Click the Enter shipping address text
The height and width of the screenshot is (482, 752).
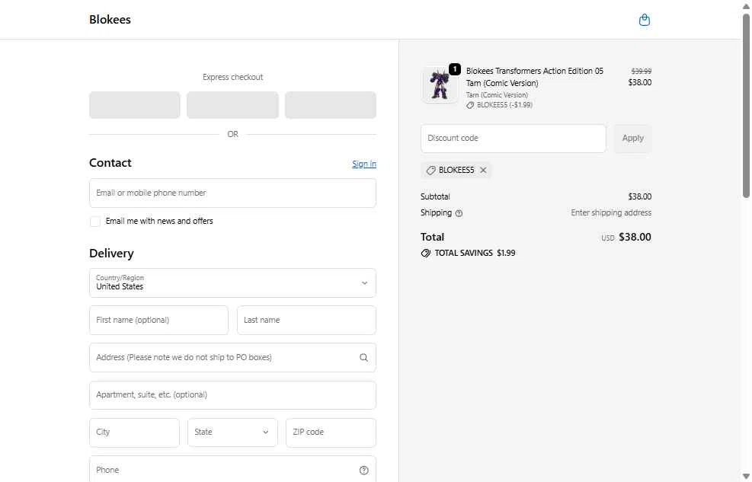pos(611,212)
